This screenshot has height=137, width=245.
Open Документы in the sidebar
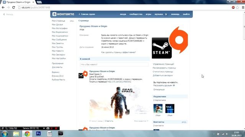click(57, 67)
